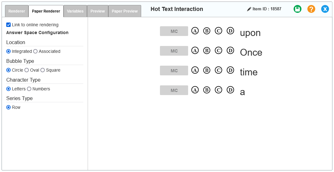The height and width of the screenshot is (172, 334).
Task: Select bubble D in the upon row
Action: point(230,31)
